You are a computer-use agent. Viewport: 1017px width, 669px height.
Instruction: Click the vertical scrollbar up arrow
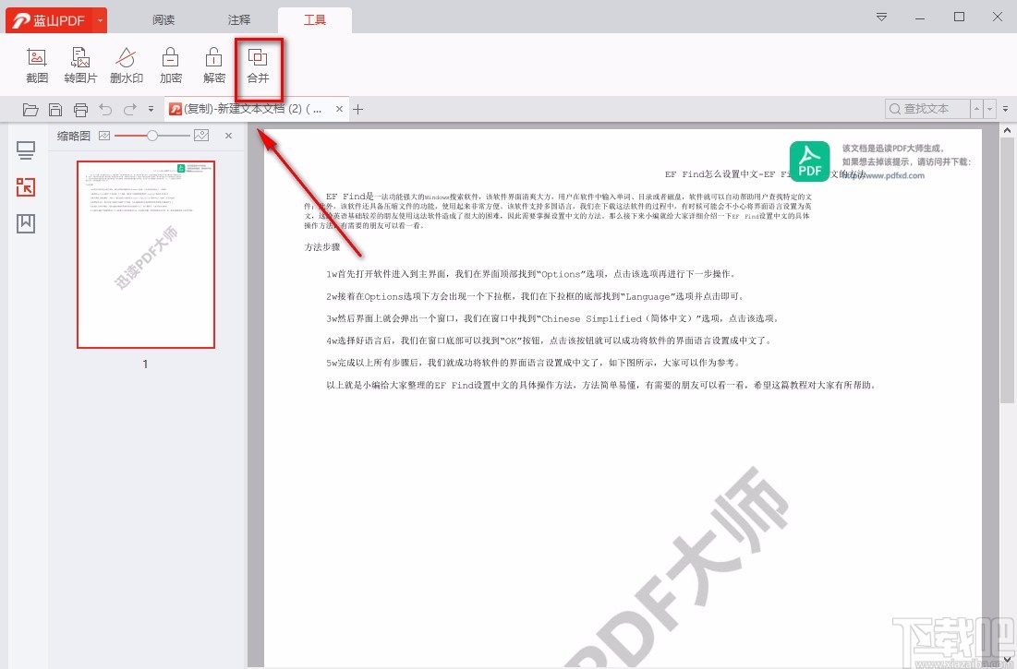point(1007,130)
